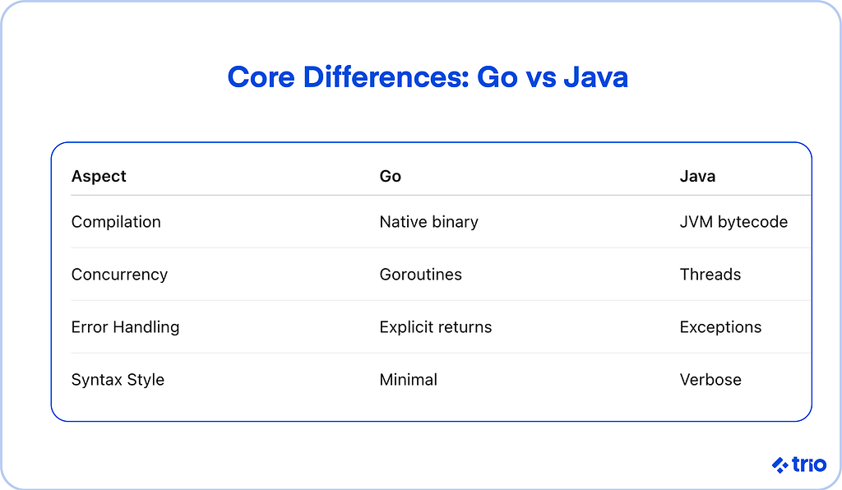Select the Go column header in table
This screenshot has height=490, width=842.
pos(390,176)
